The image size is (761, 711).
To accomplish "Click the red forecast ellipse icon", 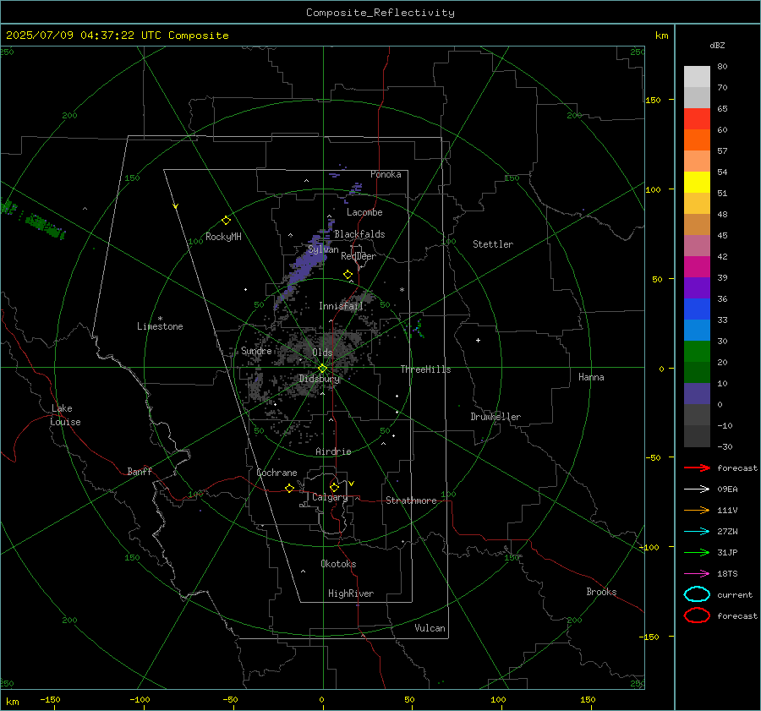I will (x=697, y=615).
